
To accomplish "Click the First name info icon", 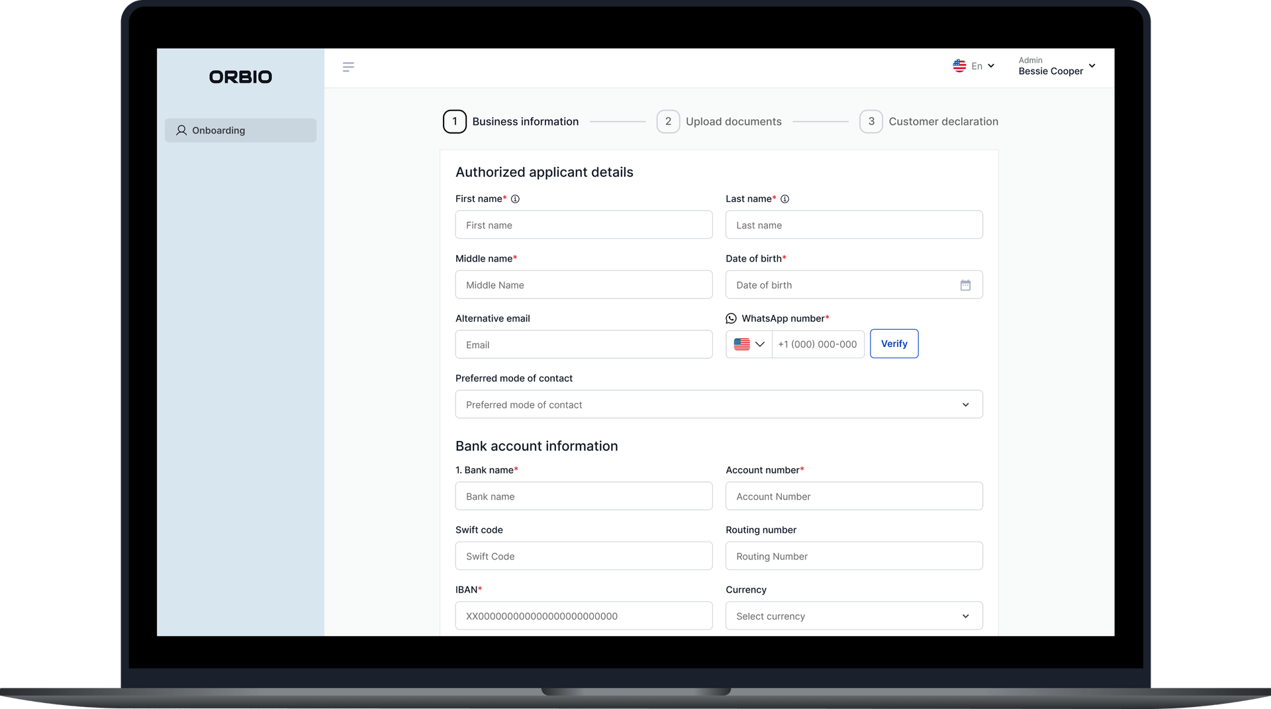I will pos(515,199).
